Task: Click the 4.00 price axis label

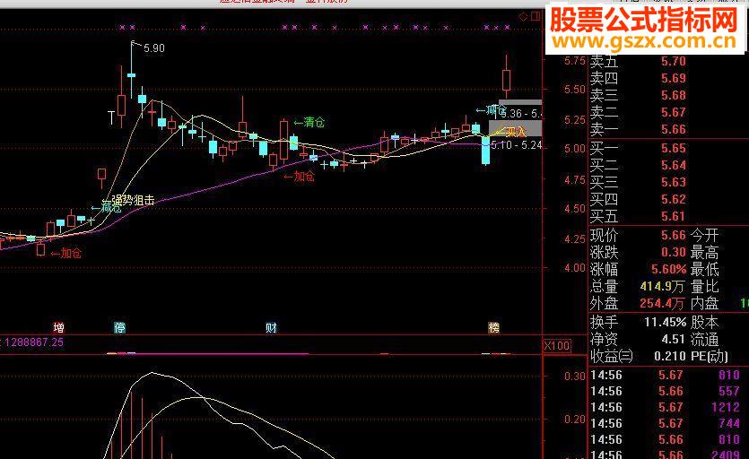Action: coord(575,268)
